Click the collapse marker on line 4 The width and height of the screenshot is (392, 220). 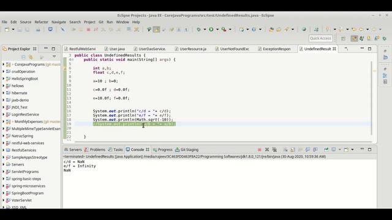click(x=72, y=60)
